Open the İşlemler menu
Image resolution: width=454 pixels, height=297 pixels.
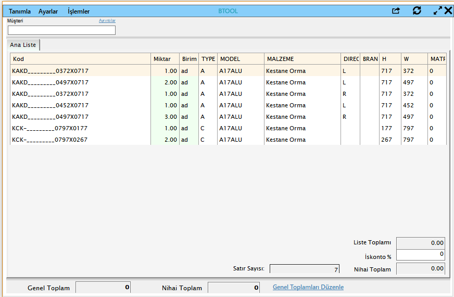(x=79, y=11)
